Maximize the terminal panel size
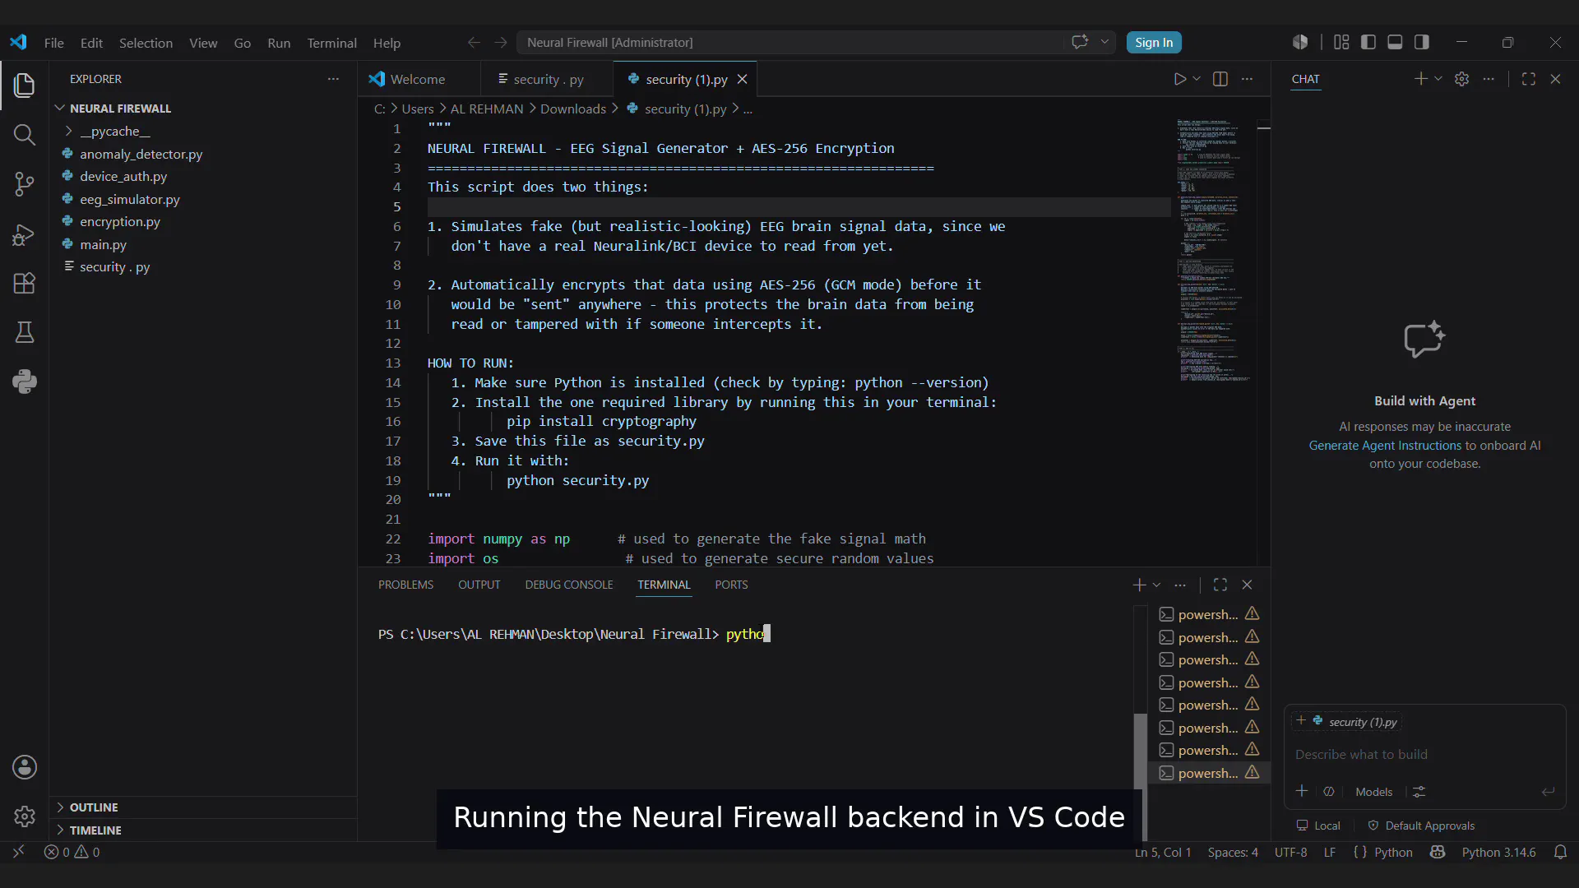Screen dimensions: 1579x888 (1220, 585)
